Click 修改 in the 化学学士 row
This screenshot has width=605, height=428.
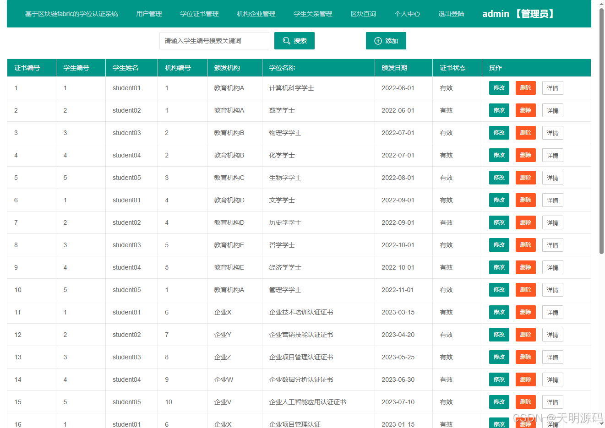pyautogui.click(x=499, y=155)
